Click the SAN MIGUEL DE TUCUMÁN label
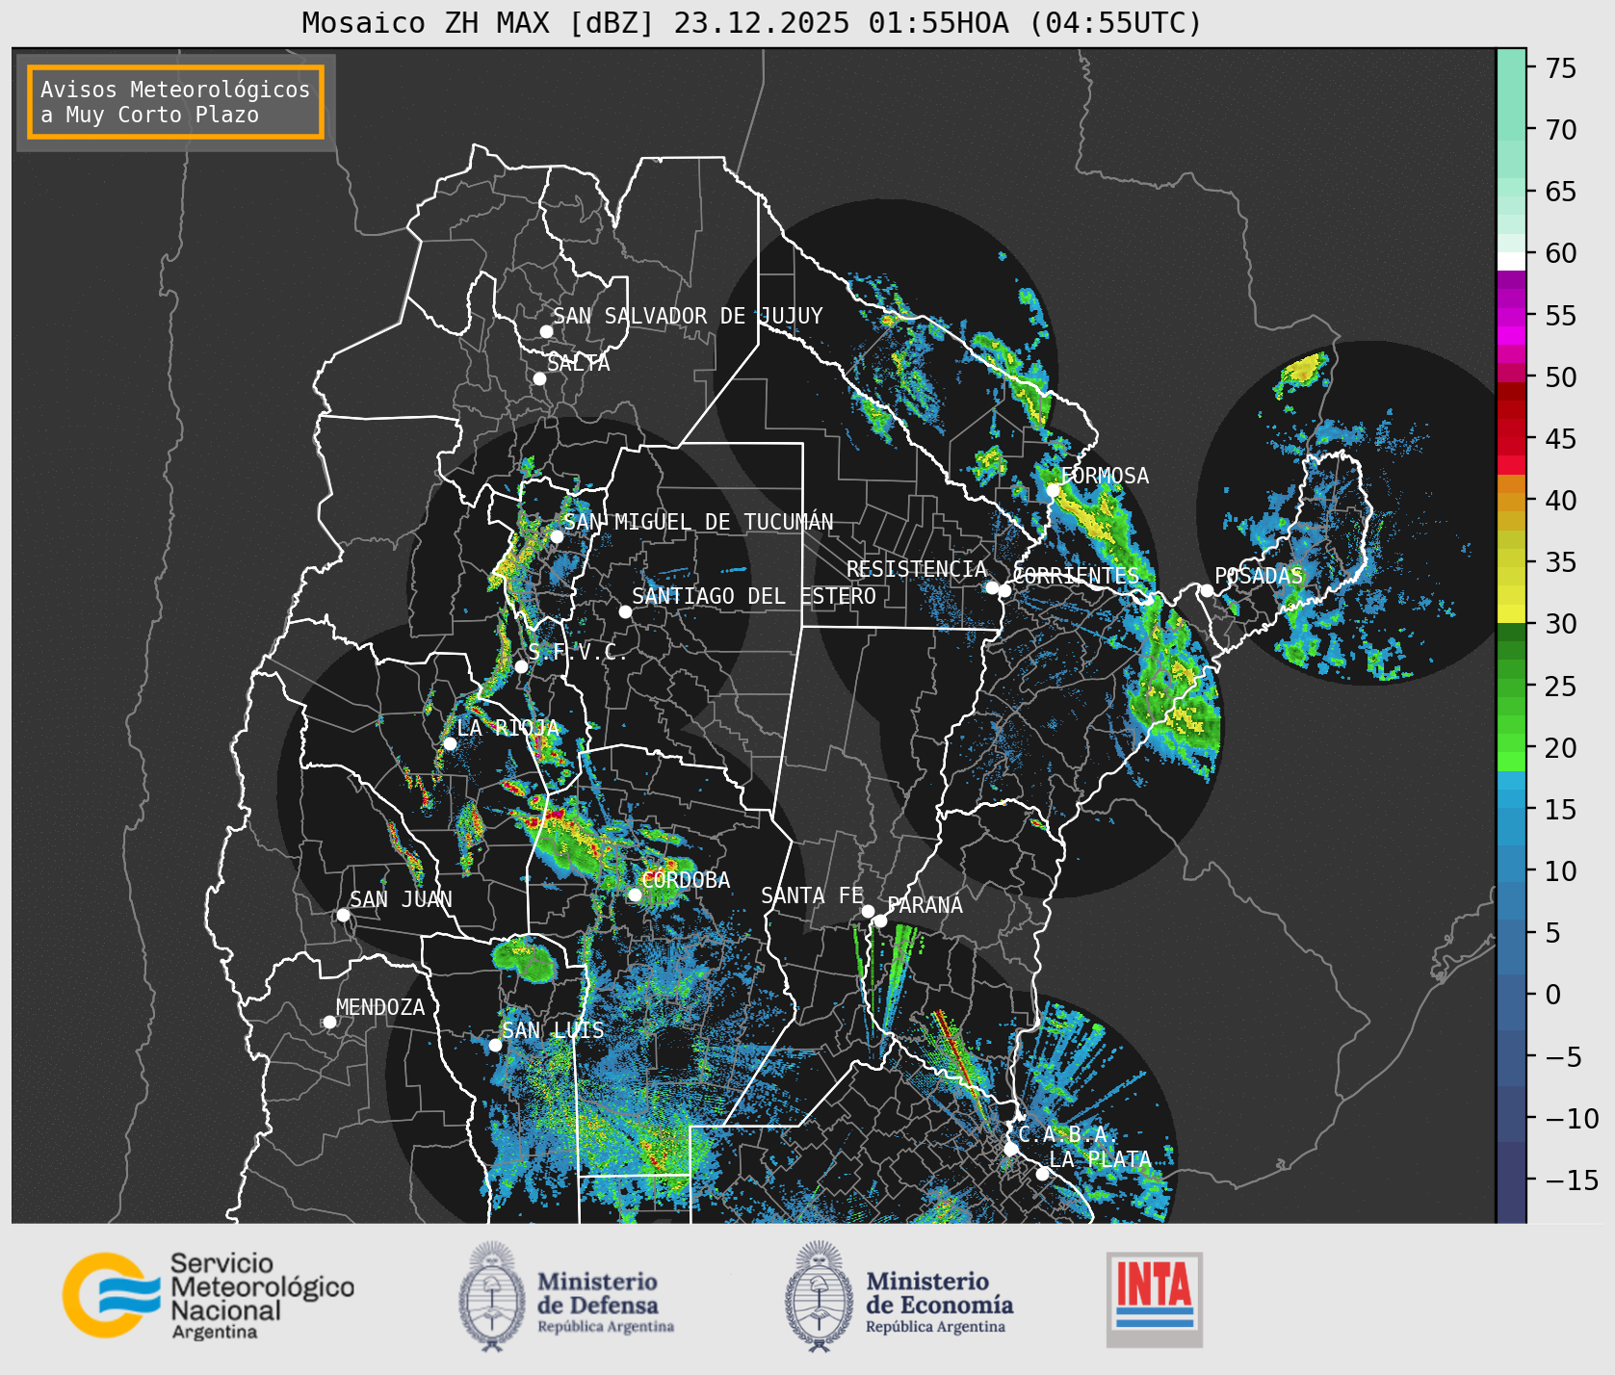 (x=698, y=522)
